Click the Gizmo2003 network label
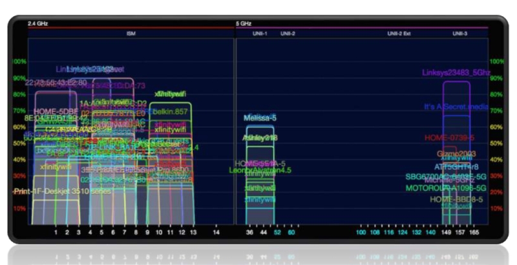This screenshot has width=517, height=265. coord(456,154)
